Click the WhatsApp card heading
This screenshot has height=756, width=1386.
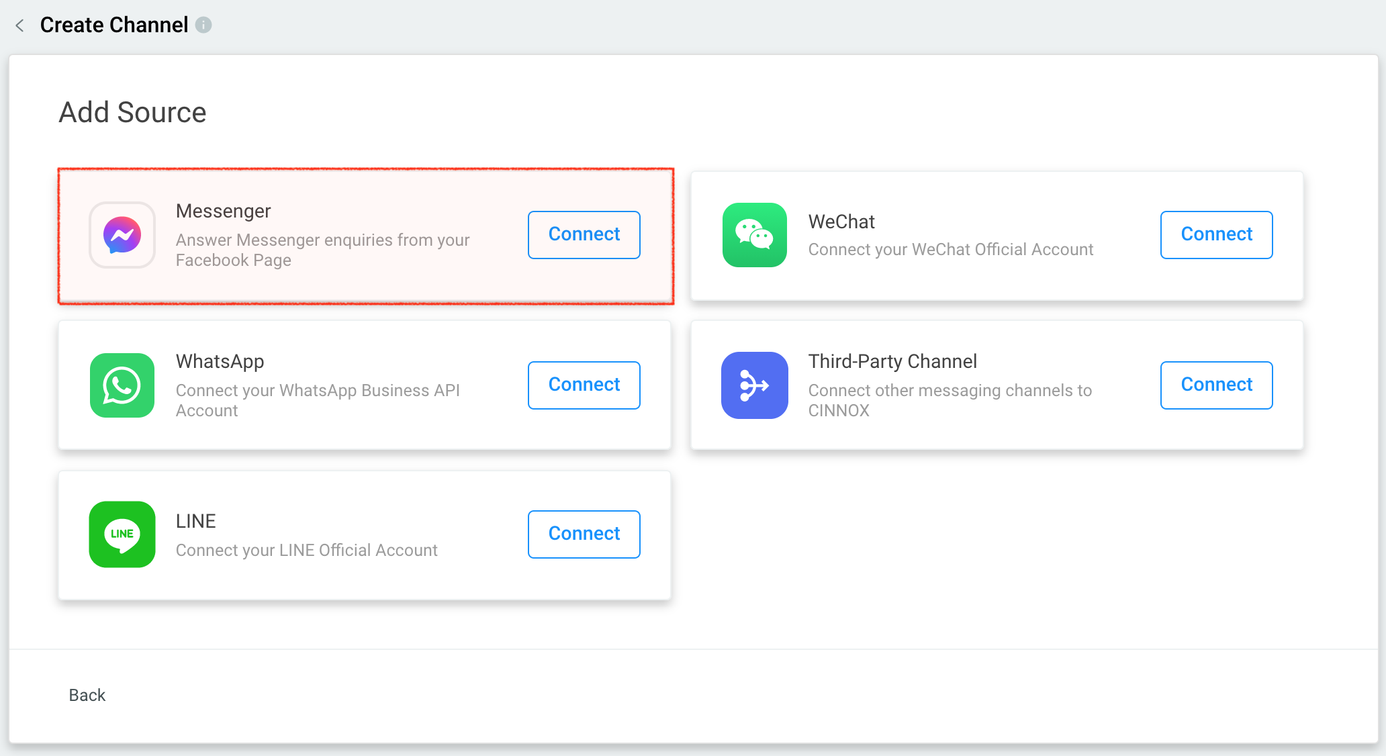tap(220, 361)
